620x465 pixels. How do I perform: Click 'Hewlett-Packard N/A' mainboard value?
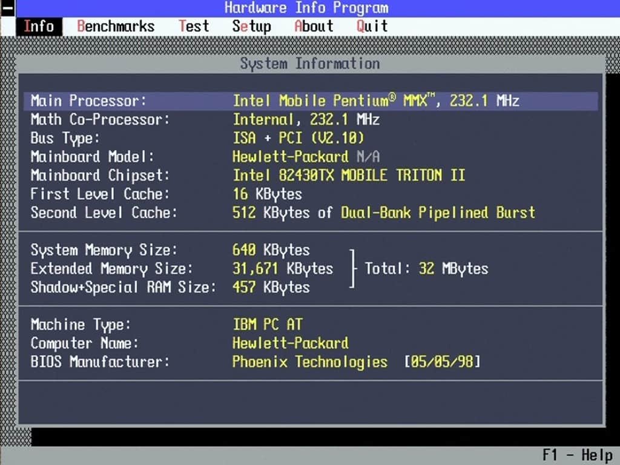click(306, 157)
